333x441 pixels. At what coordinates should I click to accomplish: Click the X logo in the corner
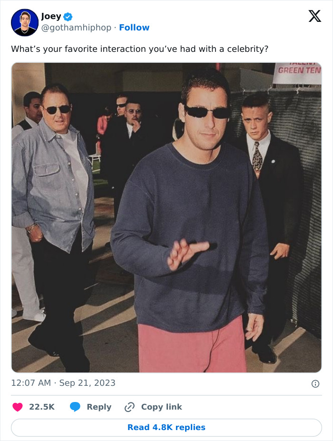(x=314, y=16)
